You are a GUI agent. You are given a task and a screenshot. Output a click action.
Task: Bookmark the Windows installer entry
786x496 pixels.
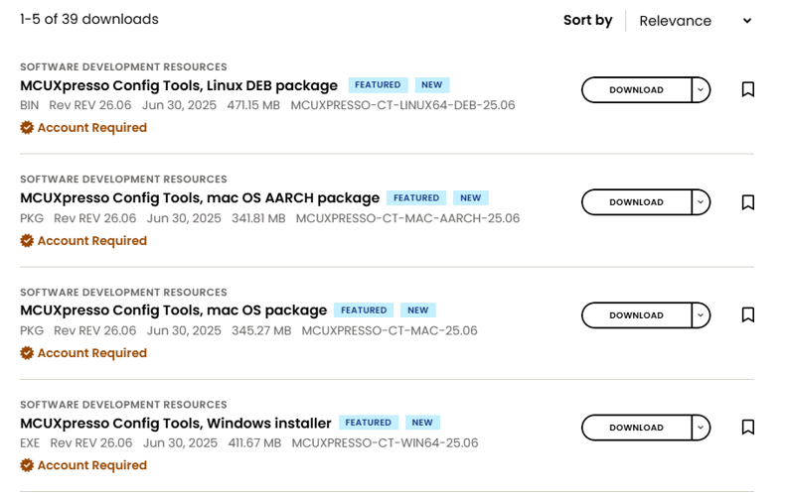tap(748, 428)
